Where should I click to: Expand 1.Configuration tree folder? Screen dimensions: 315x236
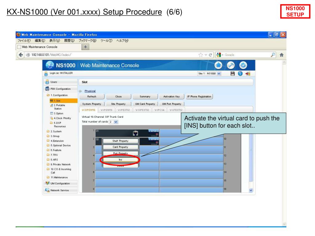pos(57,95)
